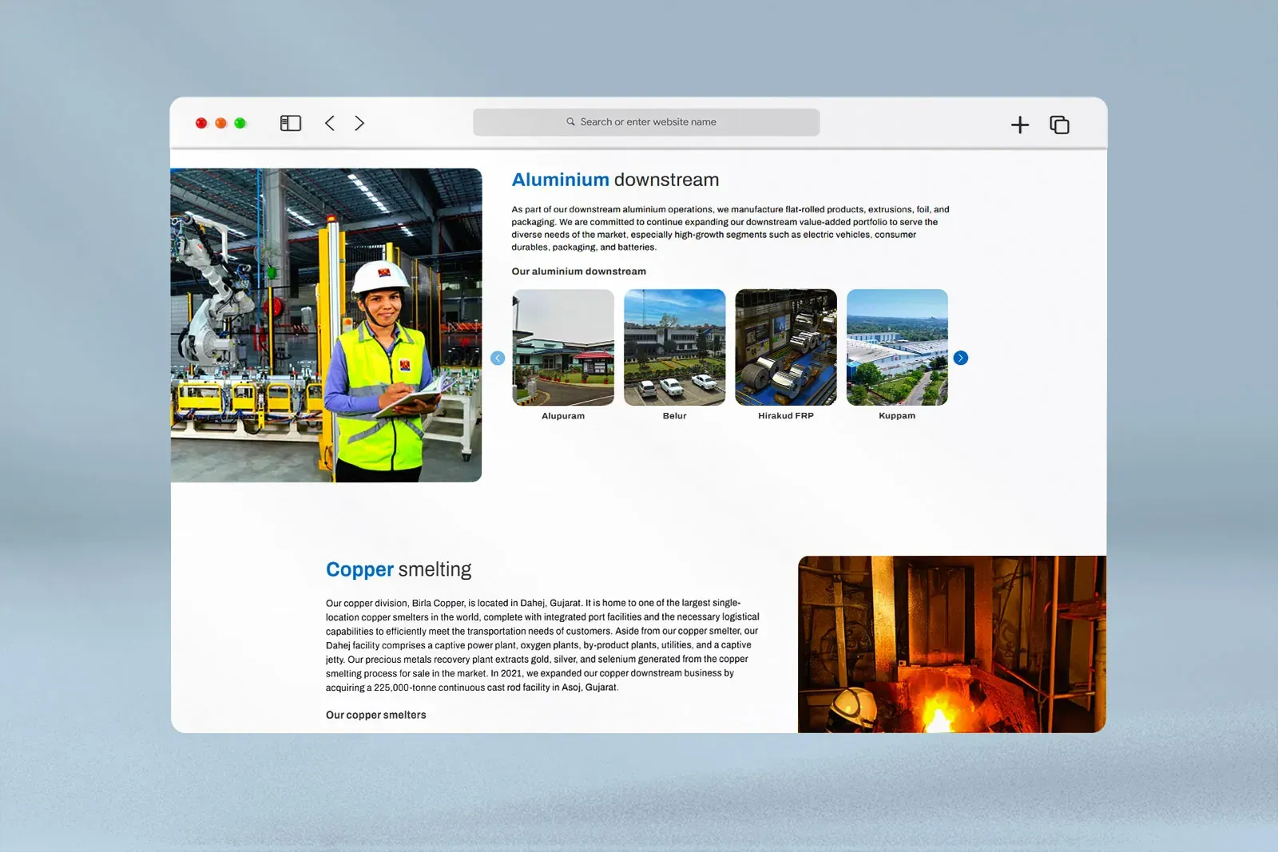Image resolution: width=1278 pixels, height=852 pixels.
Task: Focus the Search or enter website name field
Action: [x=646, y=122]
